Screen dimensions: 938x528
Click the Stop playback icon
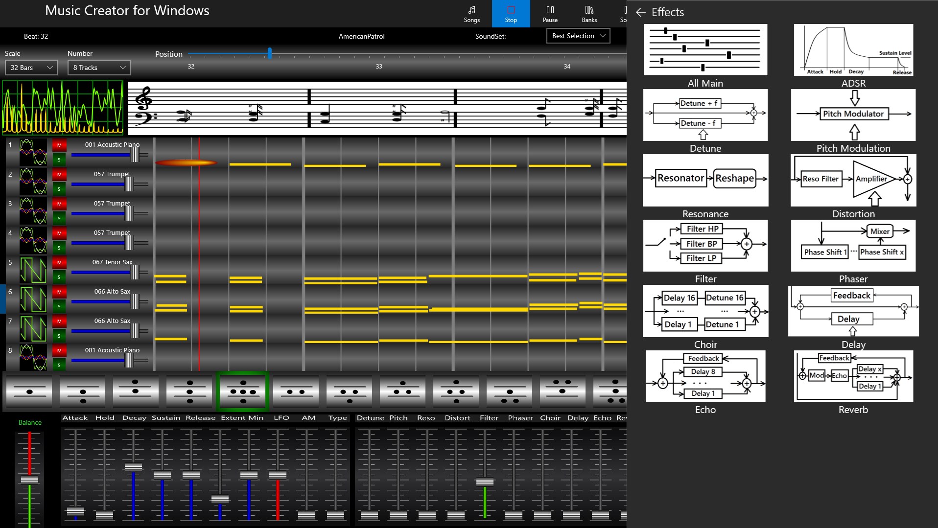point(511,13)
